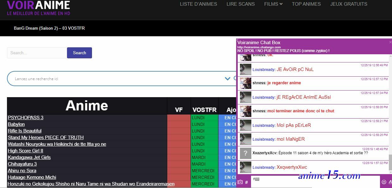
Task: Open the voiranime.chatango.com link
Action: pos(259,47)
